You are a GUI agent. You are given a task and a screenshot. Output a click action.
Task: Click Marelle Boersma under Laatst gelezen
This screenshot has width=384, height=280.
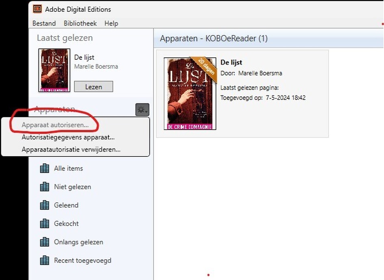(x=96, y=67)
